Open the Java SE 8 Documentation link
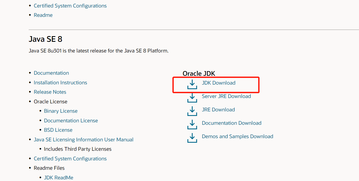The image size is (359, 181). 51,73
